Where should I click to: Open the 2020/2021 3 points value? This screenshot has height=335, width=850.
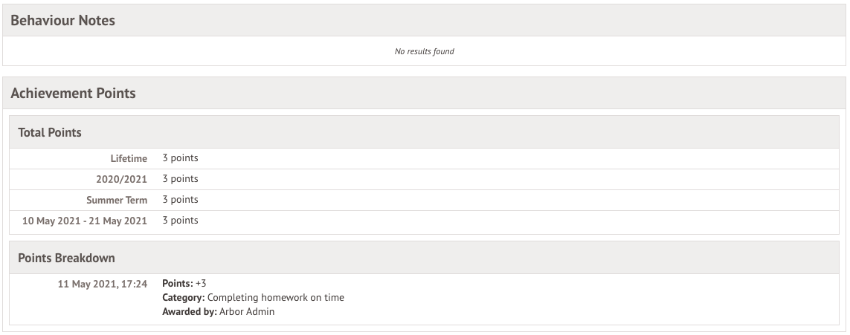pyautogui.click(x=180, y=179)
